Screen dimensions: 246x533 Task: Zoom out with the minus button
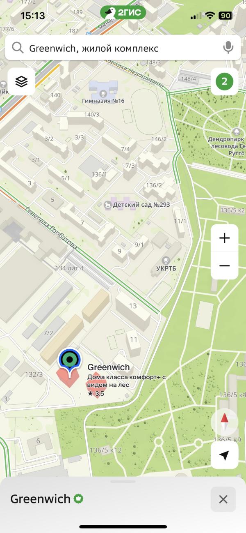(224, 265)
